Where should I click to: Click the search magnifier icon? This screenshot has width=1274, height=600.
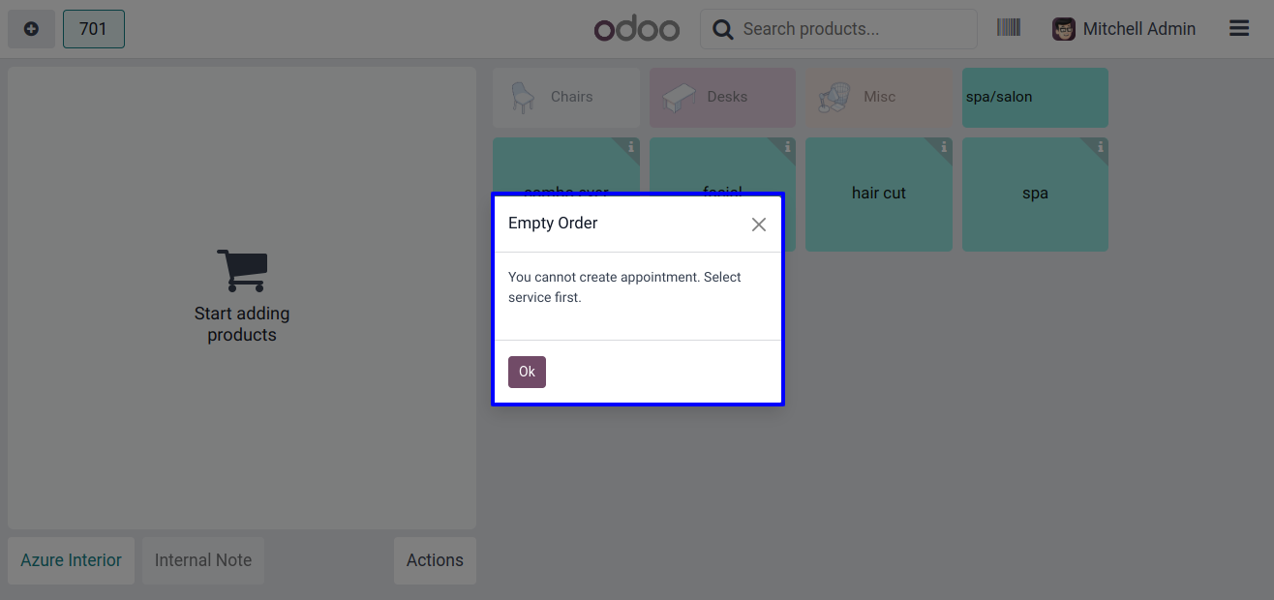coord(722,29)
